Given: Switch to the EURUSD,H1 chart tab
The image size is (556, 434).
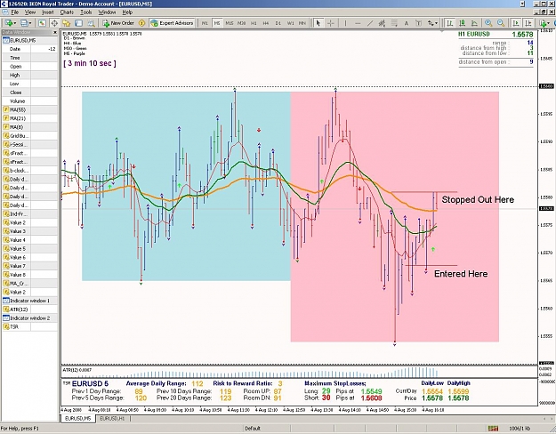Looking at the screenshot, I should coord(112,419).
